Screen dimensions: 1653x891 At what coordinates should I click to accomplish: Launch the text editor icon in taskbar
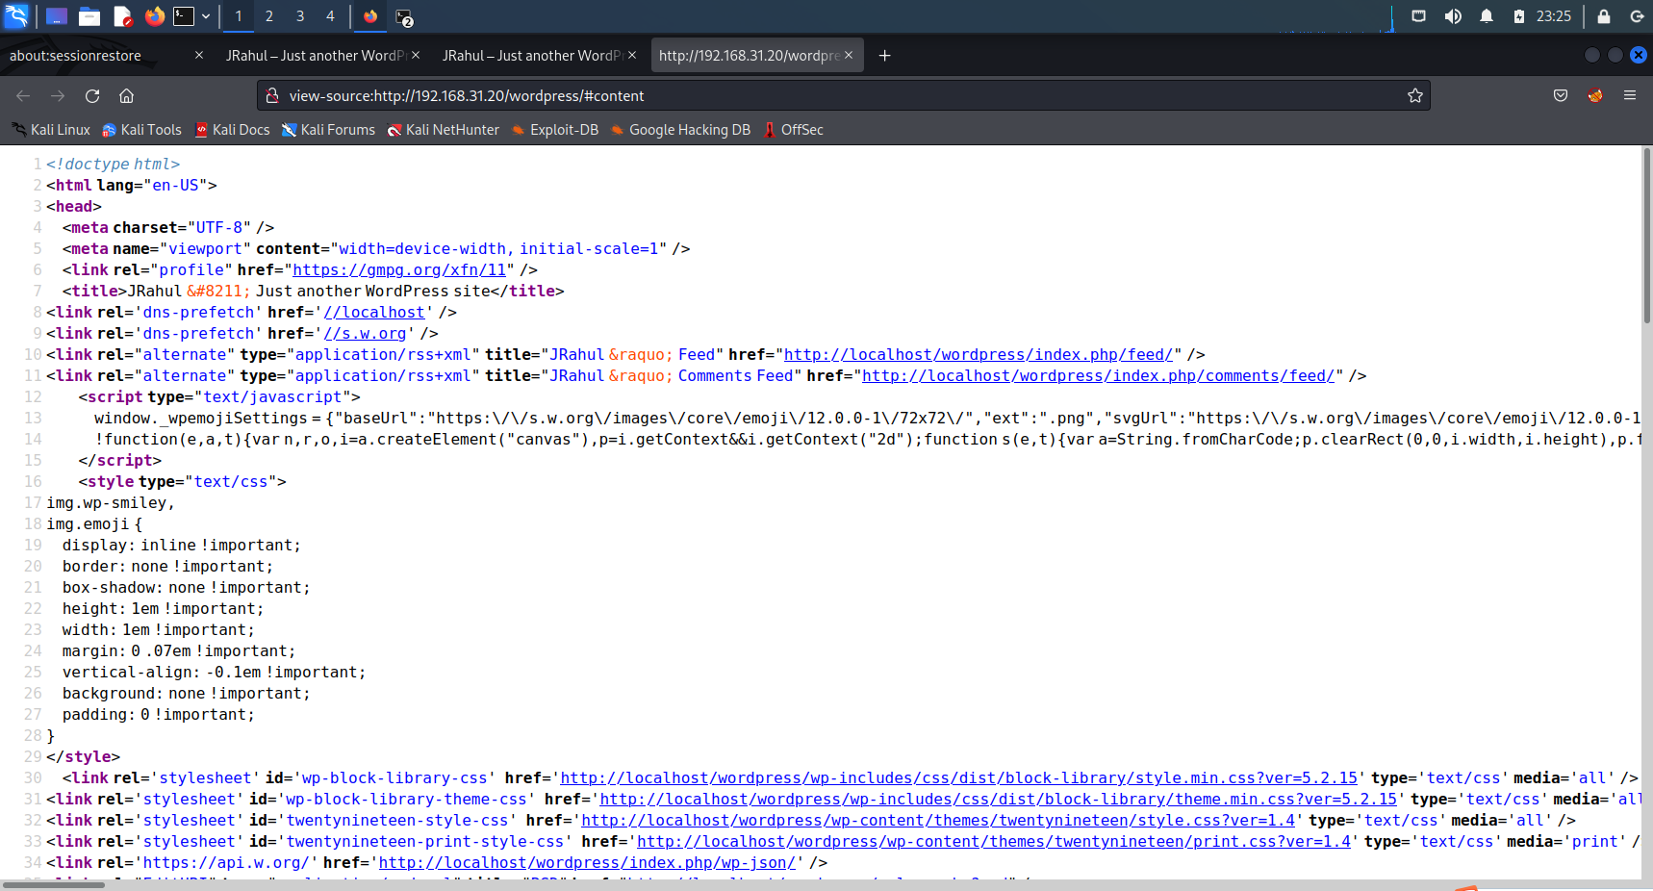(122, 16)
